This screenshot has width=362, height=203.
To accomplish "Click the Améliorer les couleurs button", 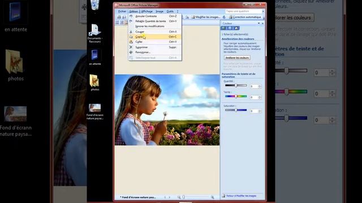I will point(237,58).
